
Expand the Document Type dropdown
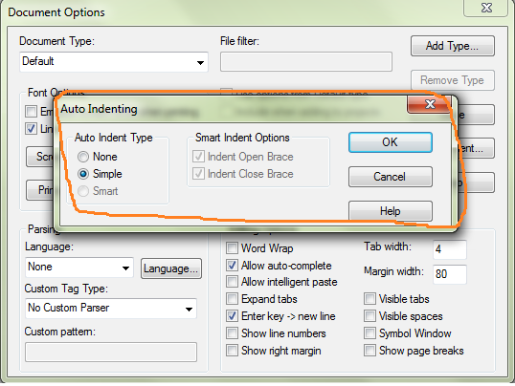[114, 62]
